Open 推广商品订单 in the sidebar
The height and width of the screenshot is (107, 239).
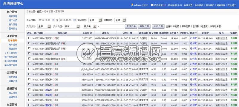tap(11, 57)
